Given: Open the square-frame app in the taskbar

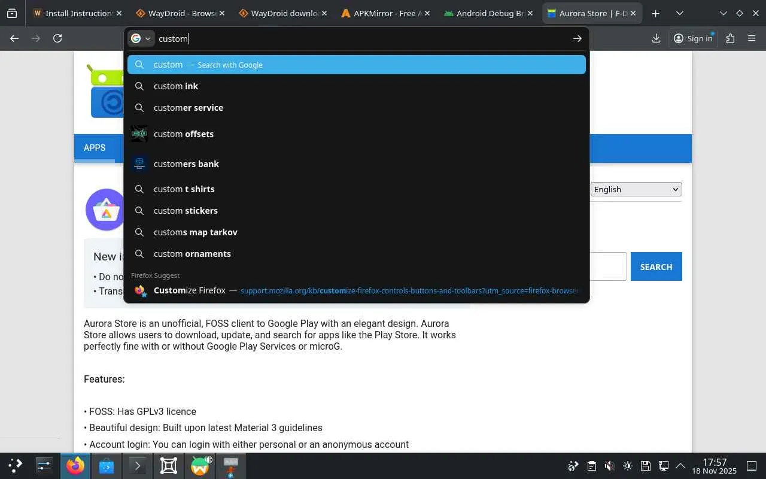Looking at the screenshot, I should tap(169, 465).
